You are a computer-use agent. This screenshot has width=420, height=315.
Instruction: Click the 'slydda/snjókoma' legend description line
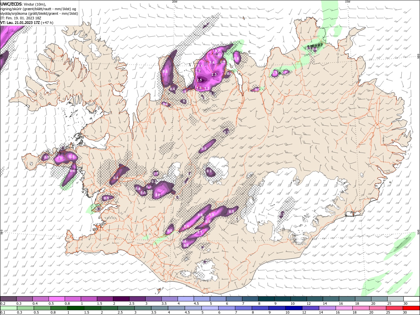(39, 13)
